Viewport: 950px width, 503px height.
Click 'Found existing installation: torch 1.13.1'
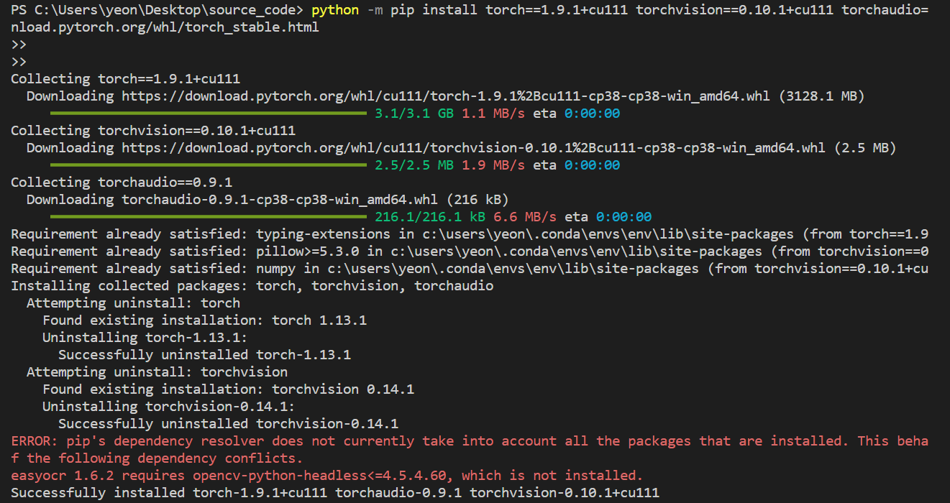pyautogui.click(x=204, y=320)
